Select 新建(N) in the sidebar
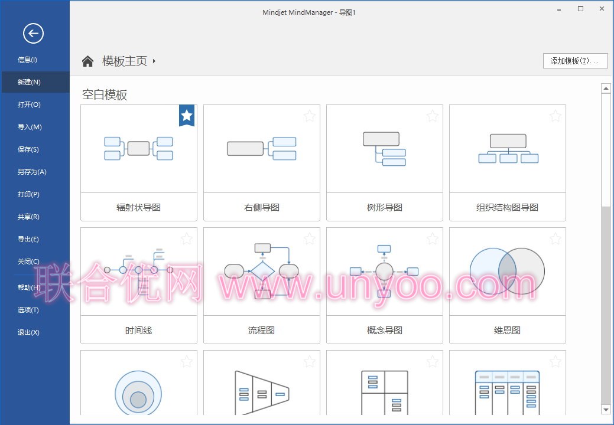This screenshot has width=614, height=425. pyautogui.click(x=35, y=82)
